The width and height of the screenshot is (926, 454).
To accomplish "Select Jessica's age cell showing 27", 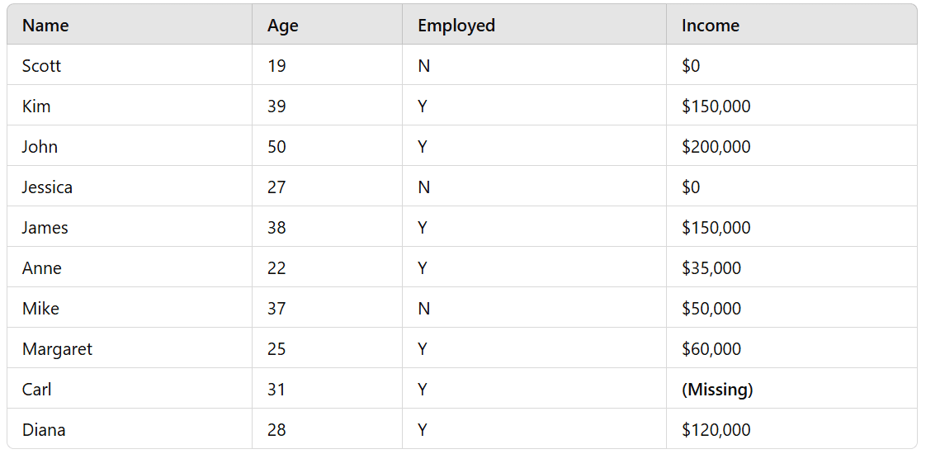I will [327, 187].
